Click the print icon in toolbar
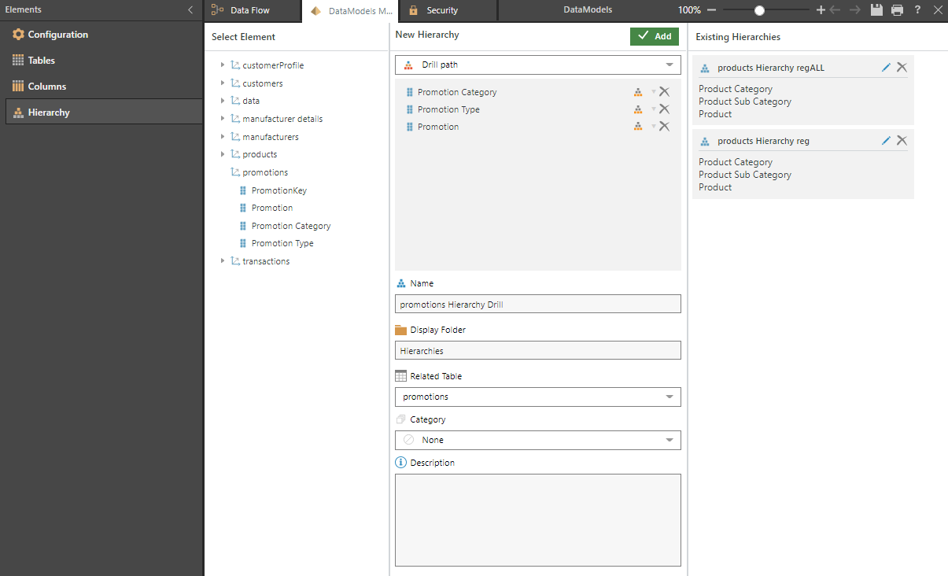The image size is (948, 576). [898, 10]
